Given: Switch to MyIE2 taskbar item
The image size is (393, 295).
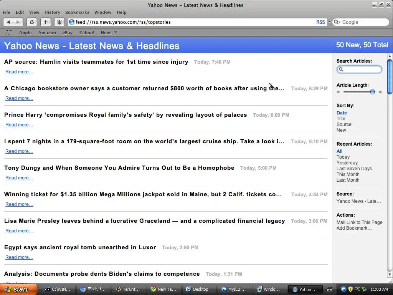Looking at the screenshot, I should click(x=234, y=290).
